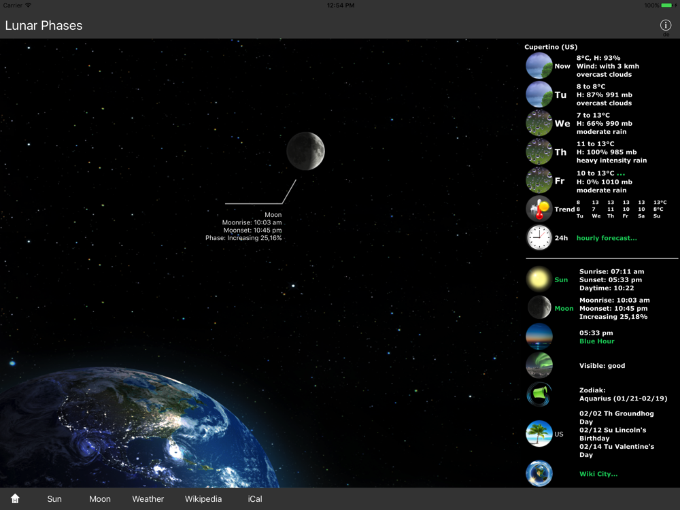The height and width of the screenshot is (510, 680).
Task: Tap the 12:54 PM clock in the status bar
Action: point(341,5)
